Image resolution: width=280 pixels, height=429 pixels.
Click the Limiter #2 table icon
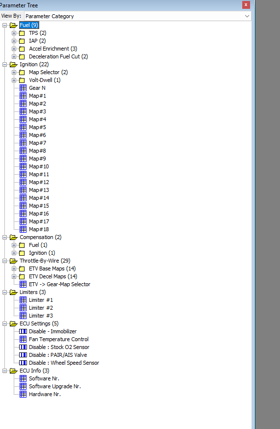point(23,308)
